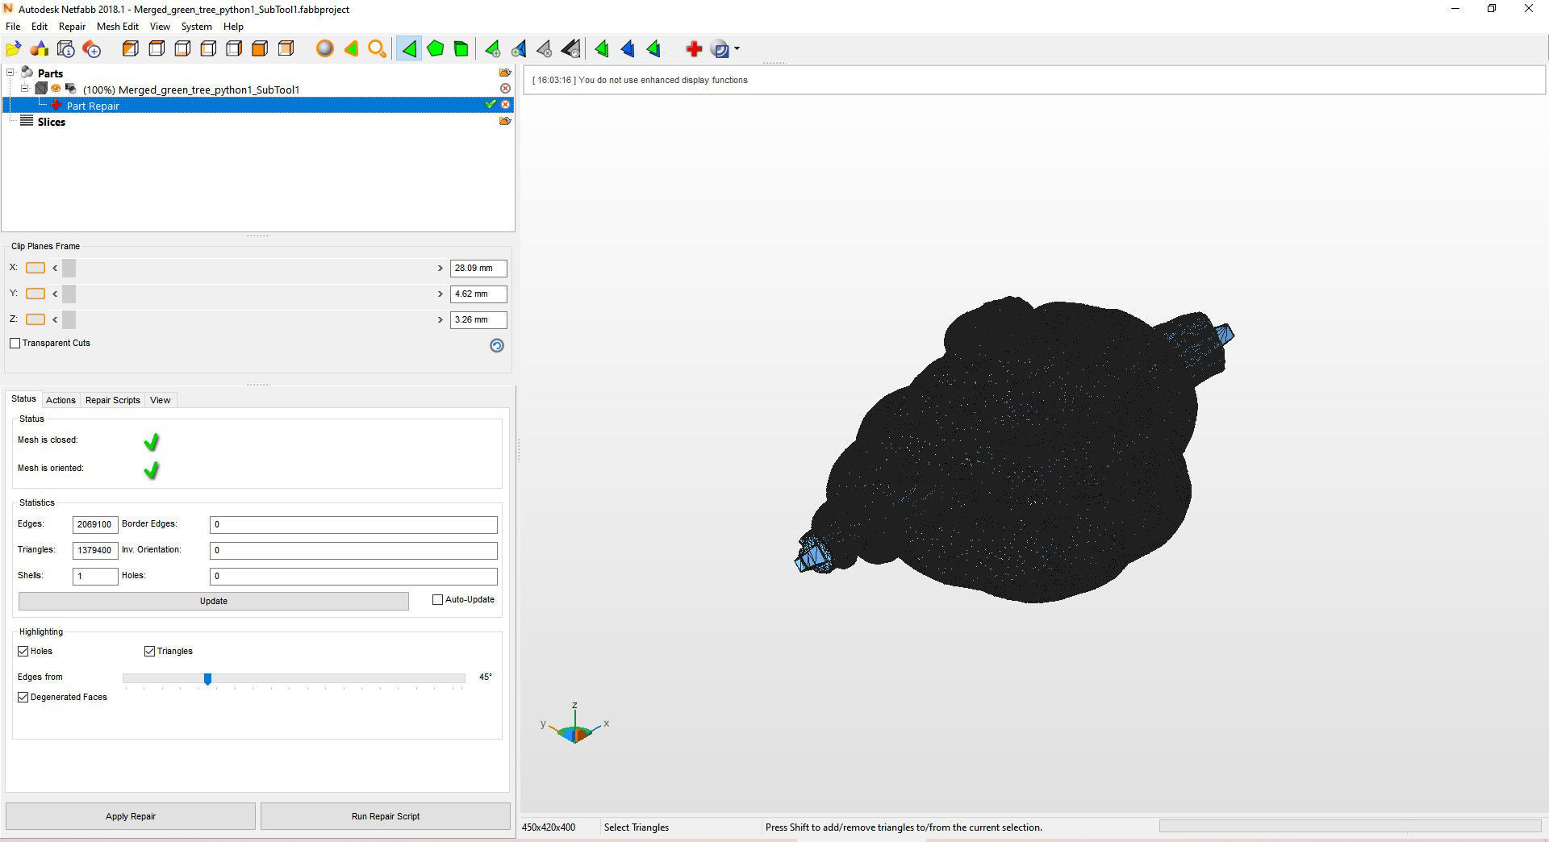Click the Z clip plane left arrow
This screenshot has height=842, width=1549.
pyautogui.click(x=55, y=319)
